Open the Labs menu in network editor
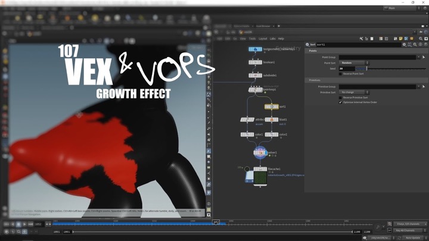The image size is (429, 241). point(273,39)
